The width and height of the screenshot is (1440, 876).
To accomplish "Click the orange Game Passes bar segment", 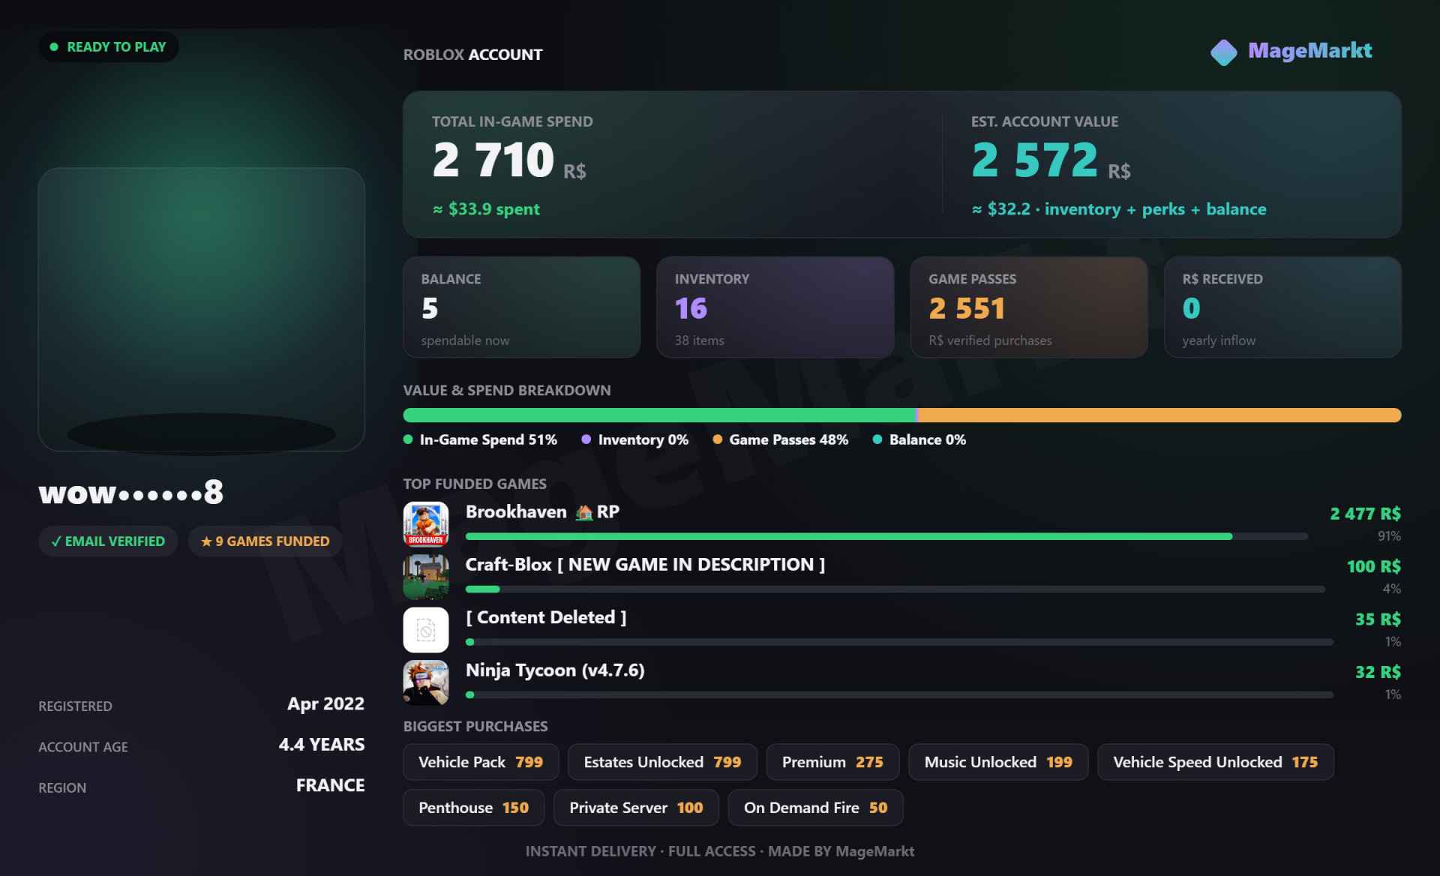I will pyautogui.click(x=1159, y=415).
